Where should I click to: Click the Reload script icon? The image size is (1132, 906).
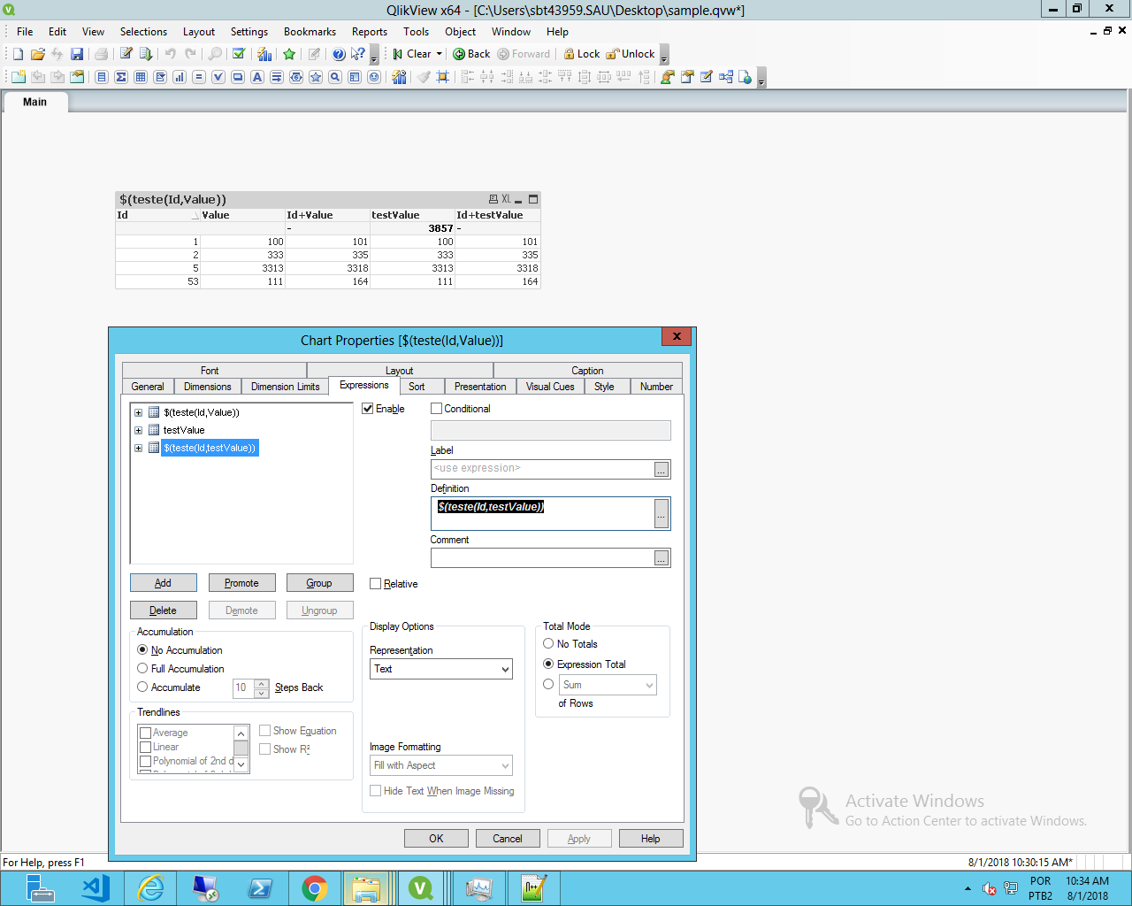pos(146,54)
